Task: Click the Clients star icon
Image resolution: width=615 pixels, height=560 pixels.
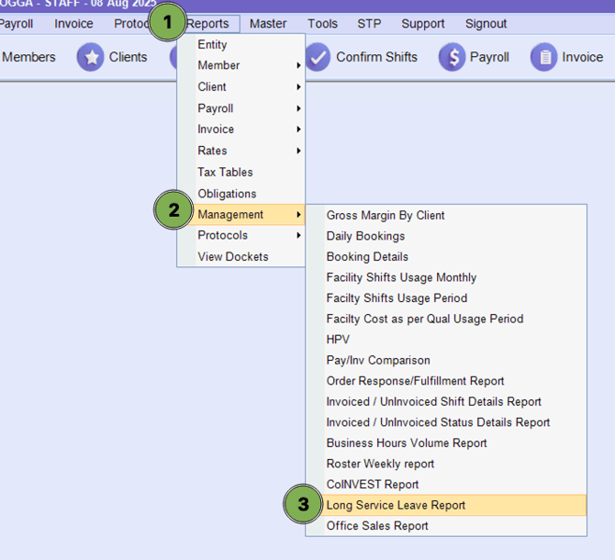Action: 91,57
